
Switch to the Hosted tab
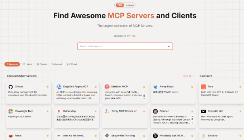57,64
